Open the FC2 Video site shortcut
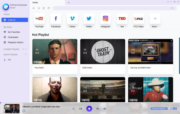Viewport: 180px width, 114px height. (138, 18)
